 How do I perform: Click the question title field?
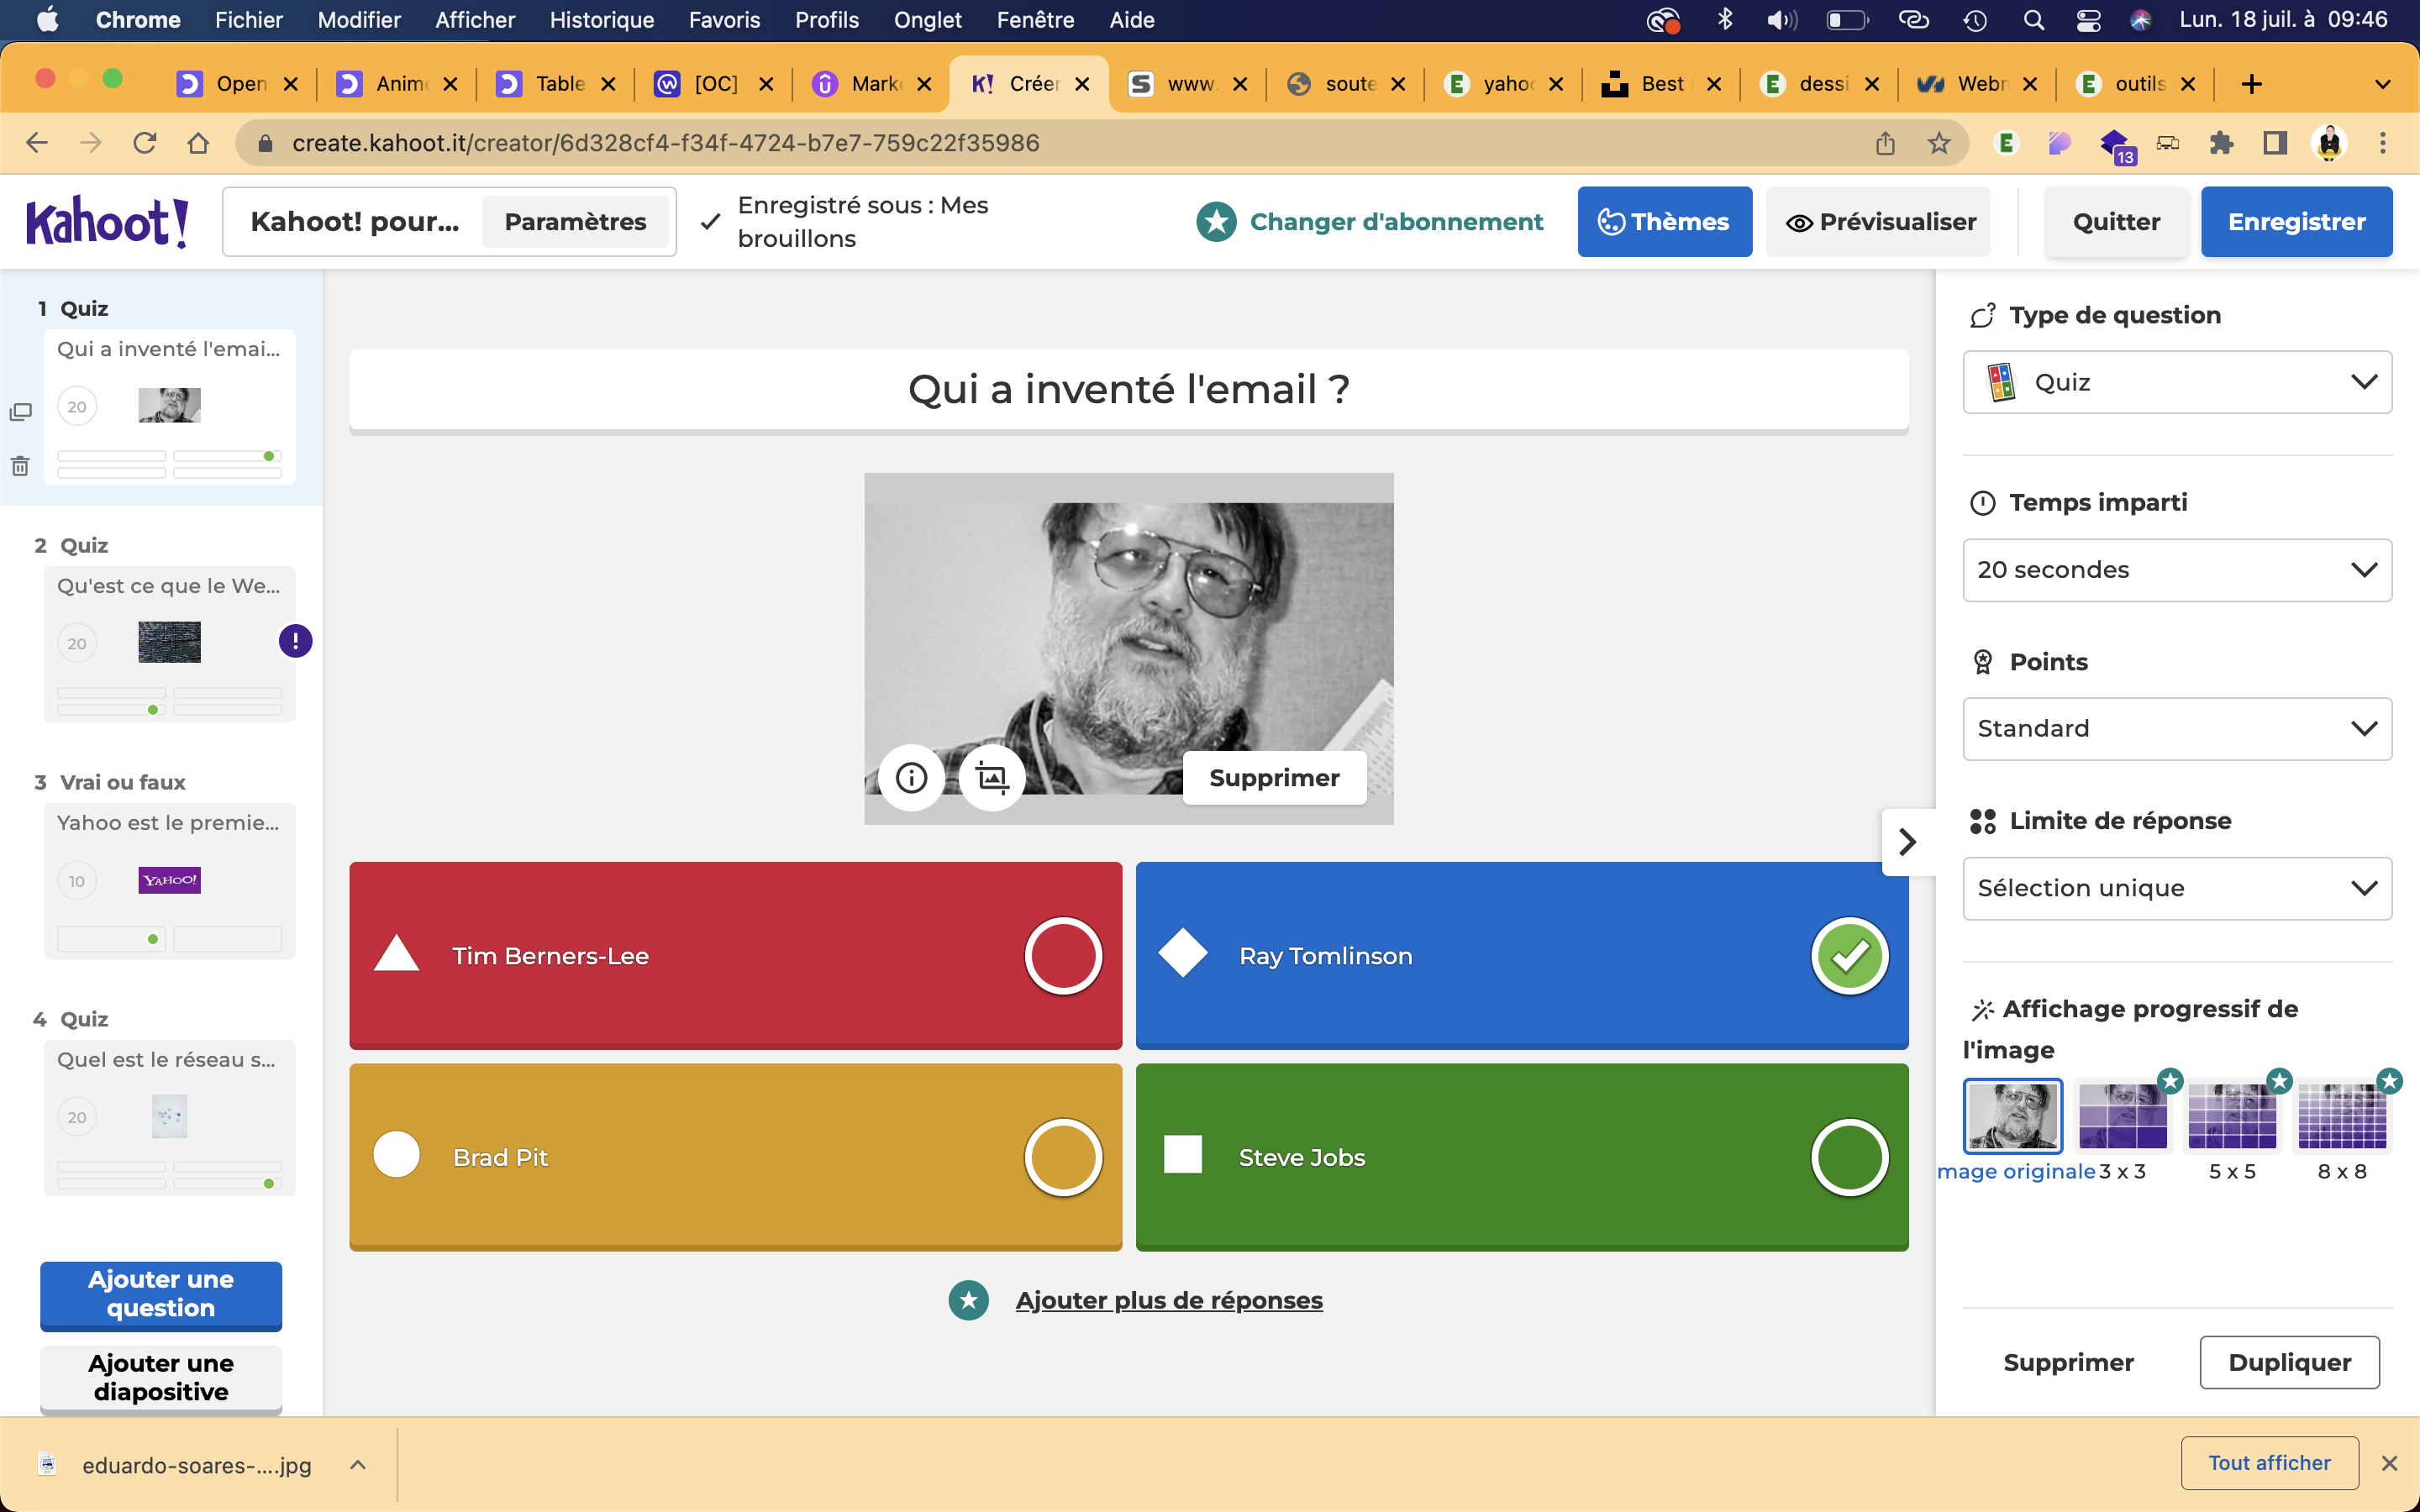point(1128,389)
